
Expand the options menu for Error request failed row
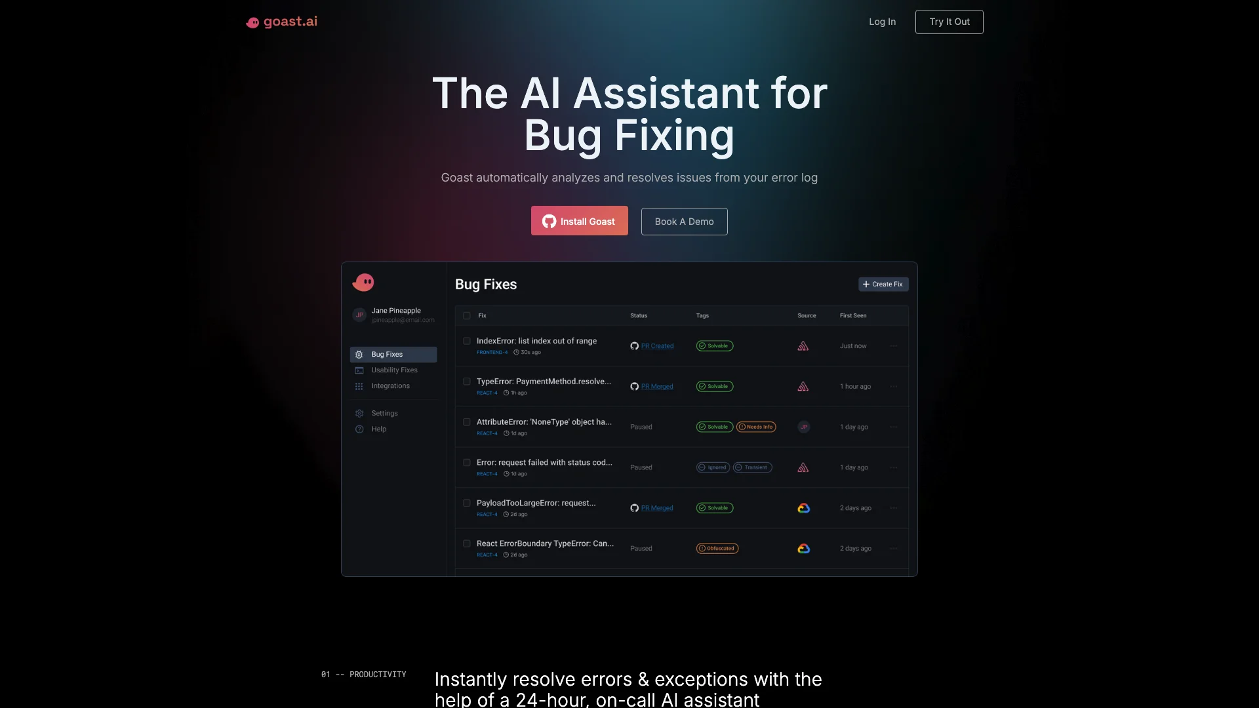pyautogui.click(x=893, y=467)
